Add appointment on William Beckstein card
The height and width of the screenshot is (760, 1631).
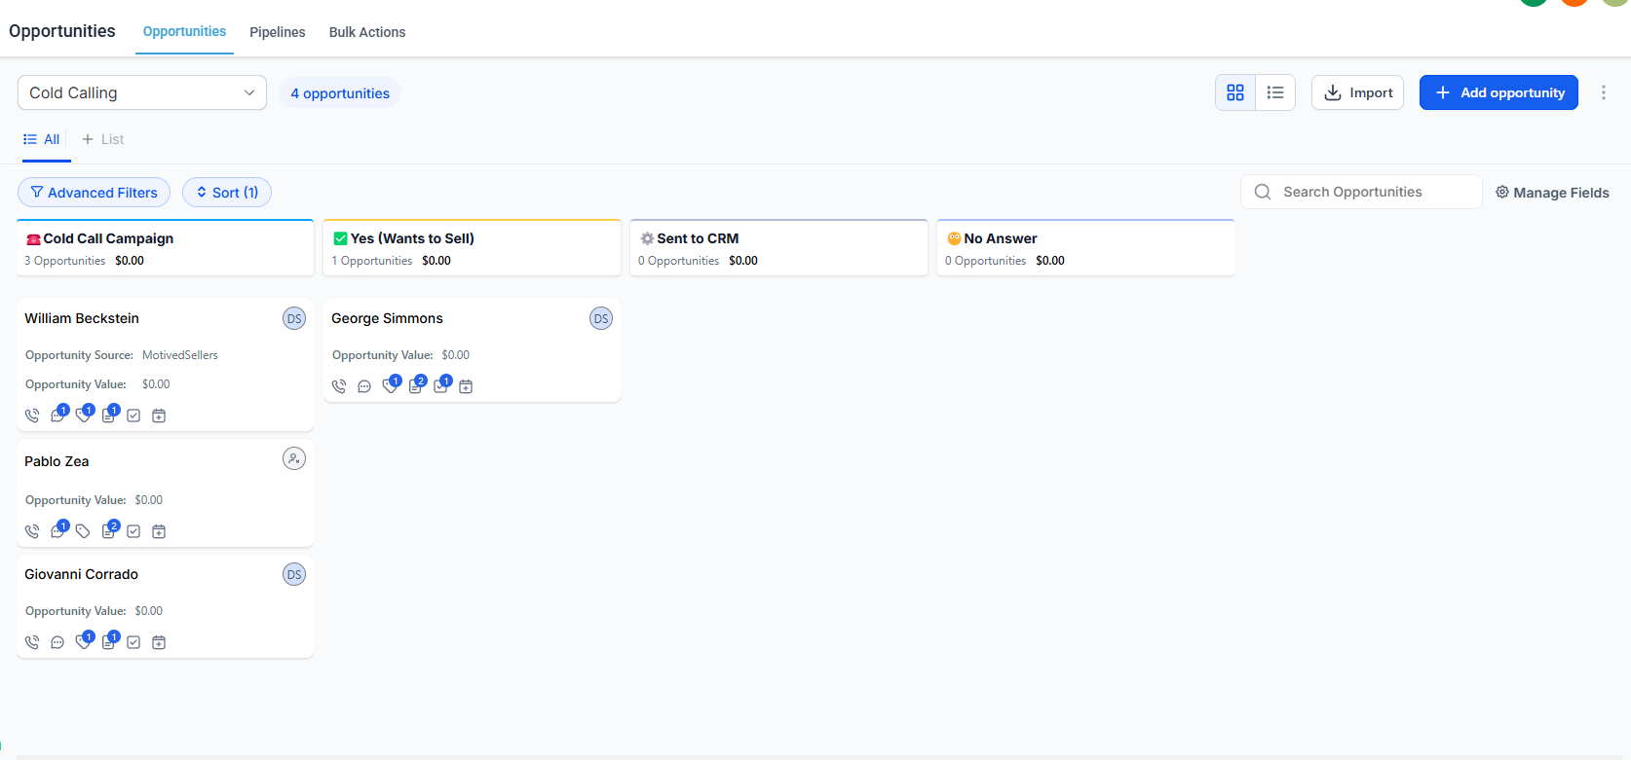pyautogui.click(x=159, y=416)
